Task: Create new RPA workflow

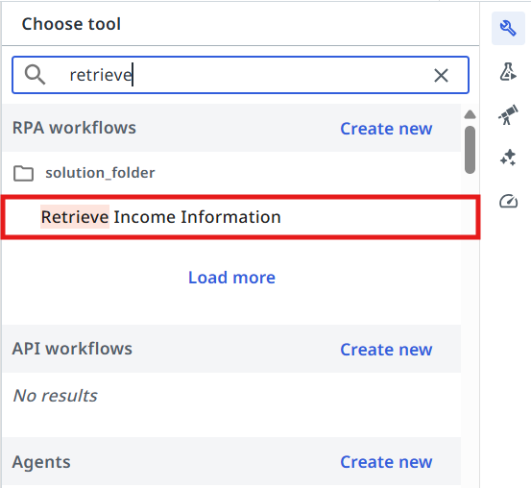Action: (386, 129)
